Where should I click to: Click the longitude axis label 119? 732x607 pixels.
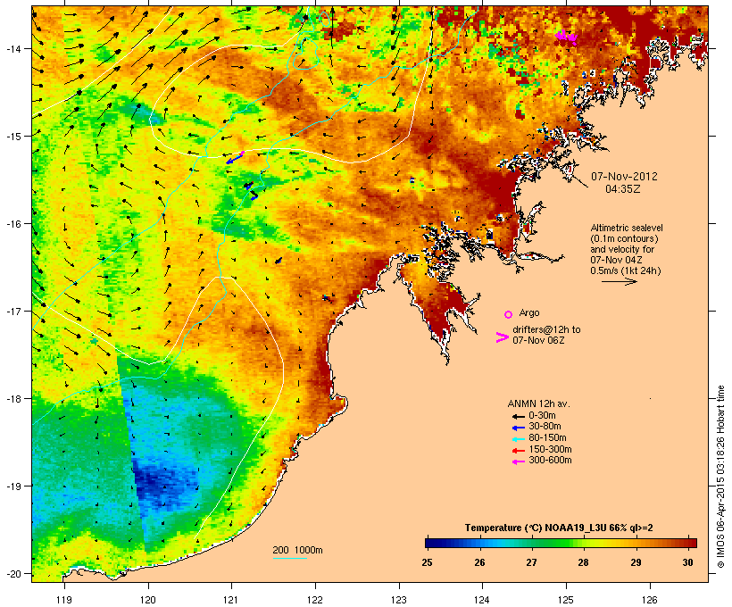64,600
